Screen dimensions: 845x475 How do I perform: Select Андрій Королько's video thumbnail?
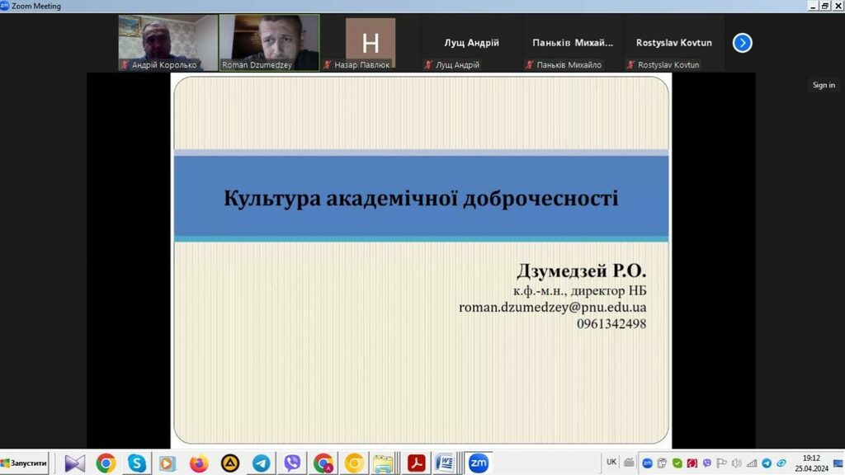point(168,42)
